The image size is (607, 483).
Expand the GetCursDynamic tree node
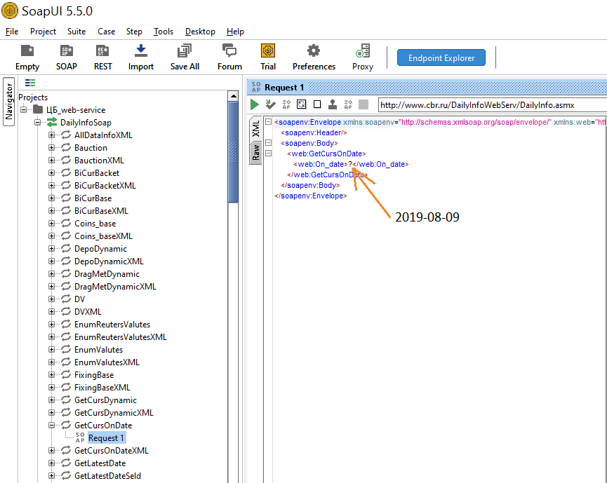pos(52,400)
